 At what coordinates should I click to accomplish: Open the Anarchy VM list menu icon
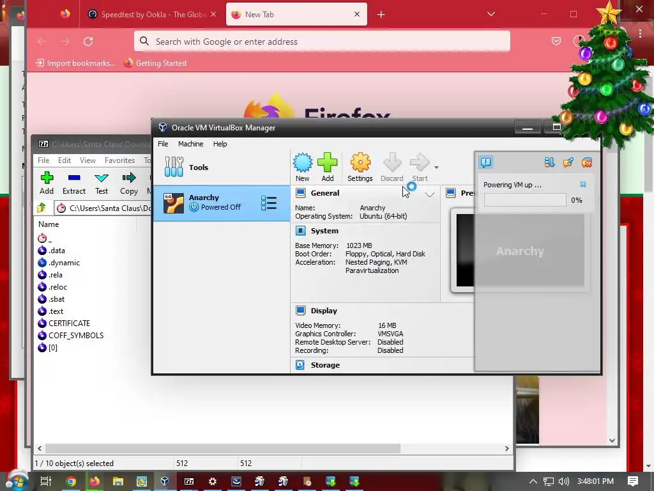[269, 203]
